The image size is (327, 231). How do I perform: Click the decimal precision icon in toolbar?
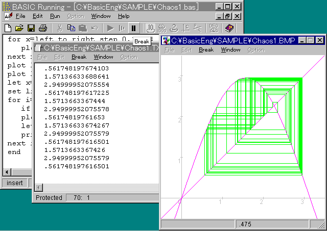(150, 28)
